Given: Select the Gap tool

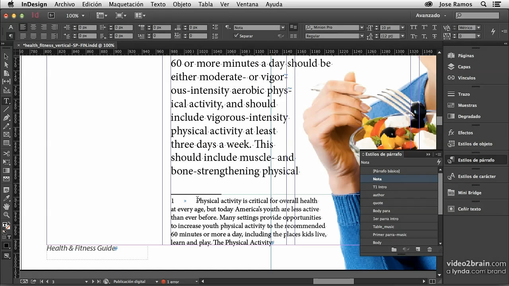Looking at the screenshot, I should 6,81.
